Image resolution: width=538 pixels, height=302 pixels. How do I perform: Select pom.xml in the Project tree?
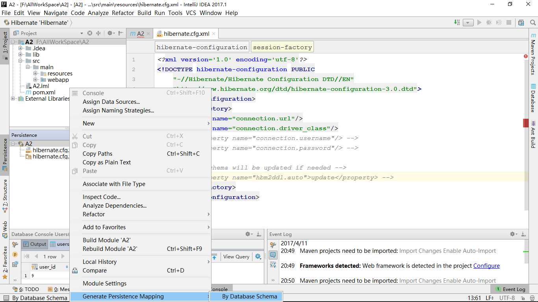(x=44, y=92)
